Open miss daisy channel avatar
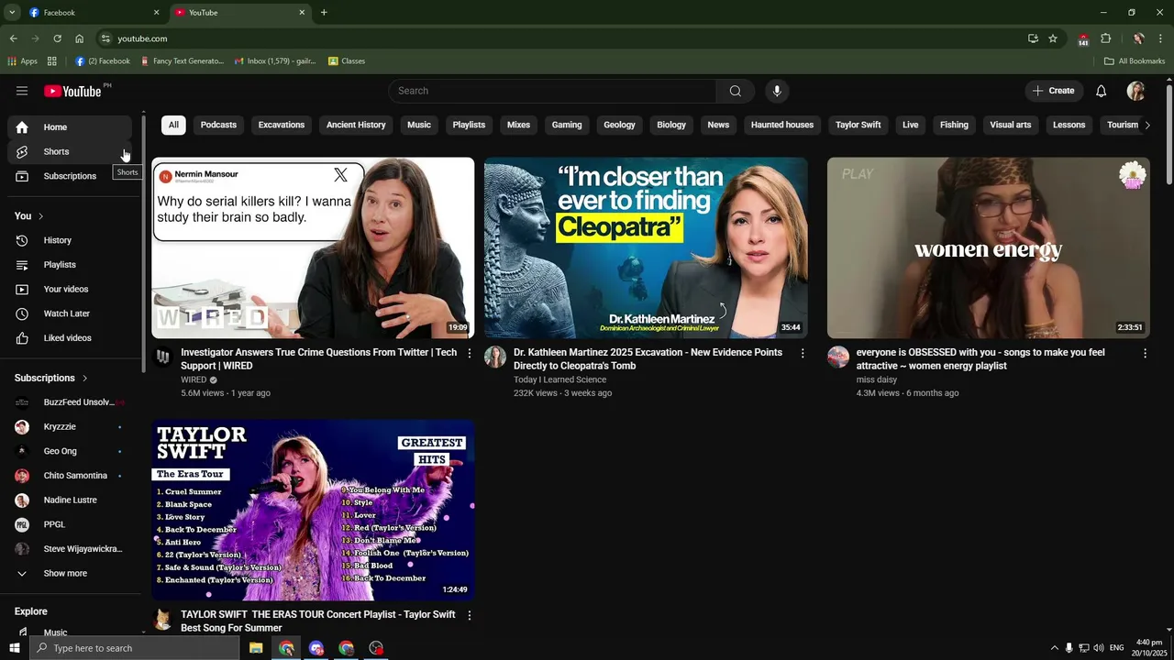Image resolution: width=1174 pixels, height=660 pixels. 838,357
